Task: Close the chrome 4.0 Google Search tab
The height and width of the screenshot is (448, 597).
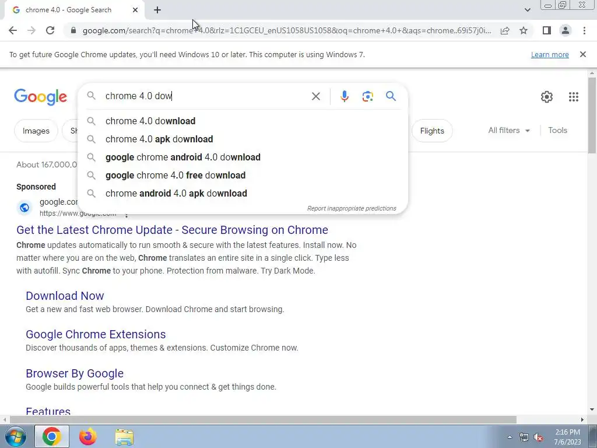Action: (135, 10)
